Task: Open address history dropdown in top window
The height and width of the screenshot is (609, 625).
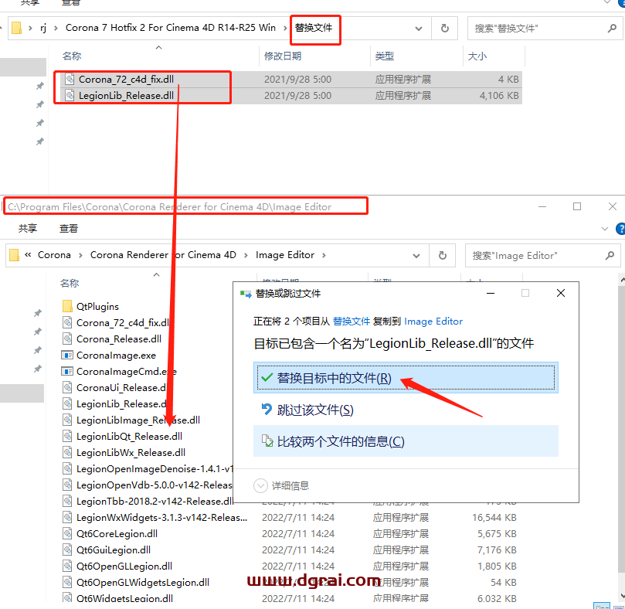Action: pos(419,28)
